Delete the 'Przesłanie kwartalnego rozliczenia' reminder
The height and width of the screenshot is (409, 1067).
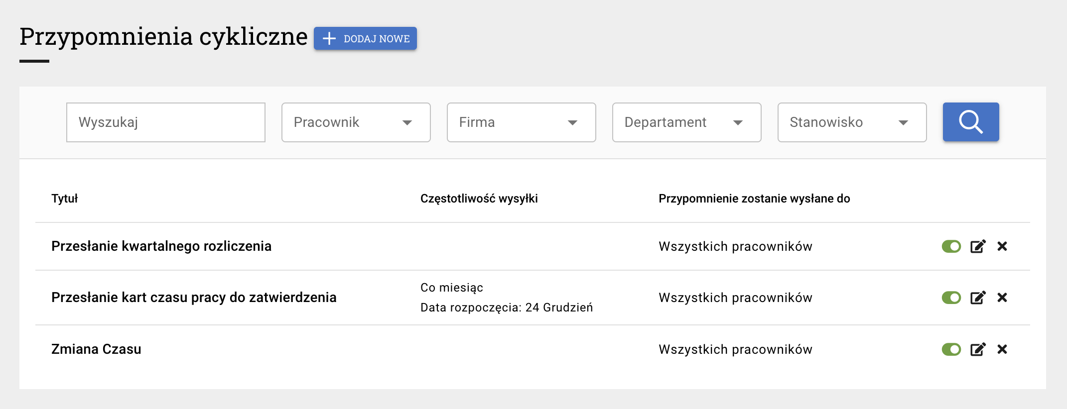tap(1002, 246)
